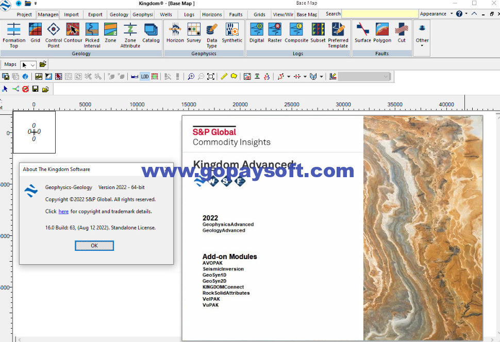The image size is (500, 342).
Task: Click the blue arrow select tool icon
Action: pyautogui.click(x=5, y=89)
